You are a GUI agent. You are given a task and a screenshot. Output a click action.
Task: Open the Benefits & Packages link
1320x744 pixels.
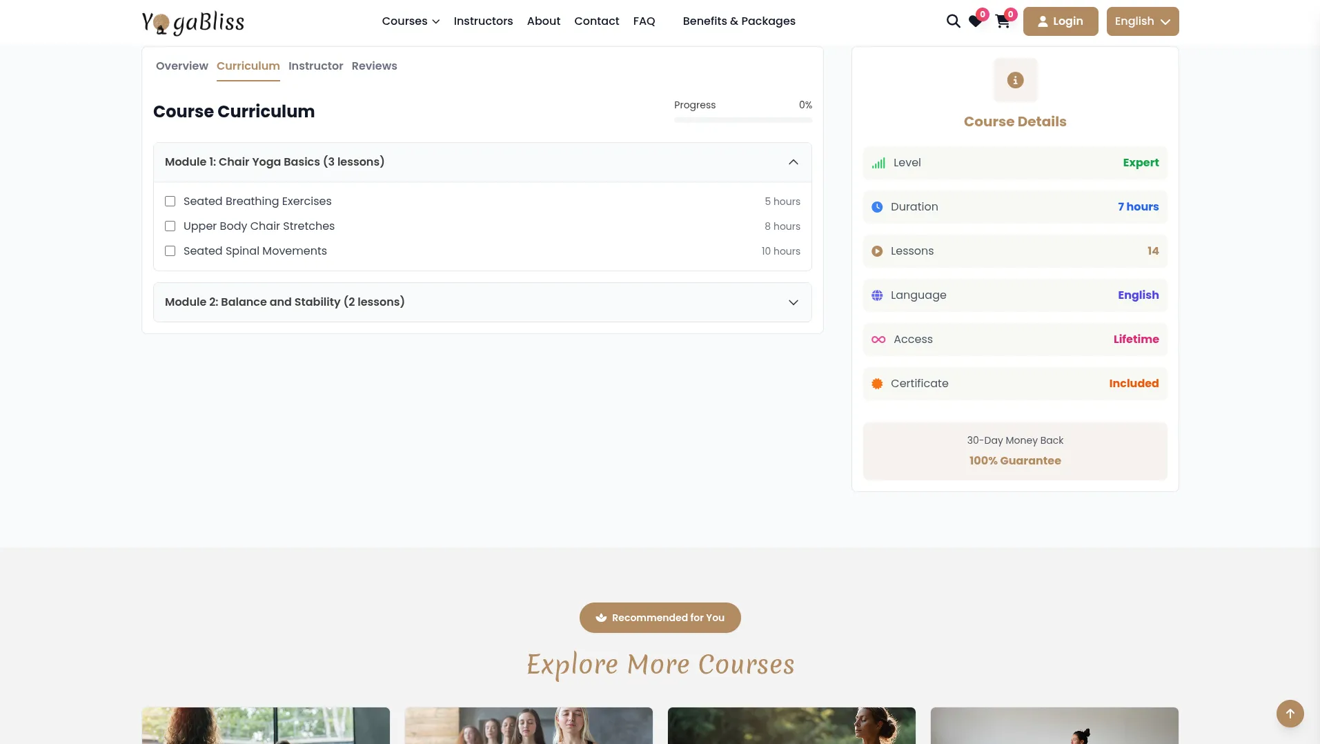[738, 21]
